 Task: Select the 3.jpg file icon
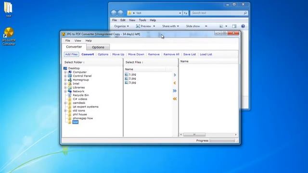click(x=127, y=83)
